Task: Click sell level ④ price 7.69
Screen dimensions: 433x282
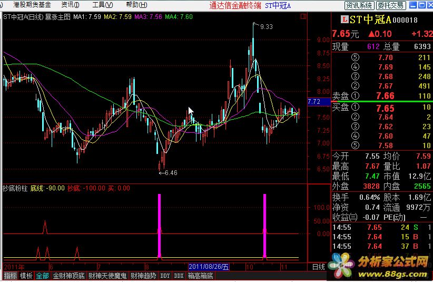Action: [x=386, y=67]
